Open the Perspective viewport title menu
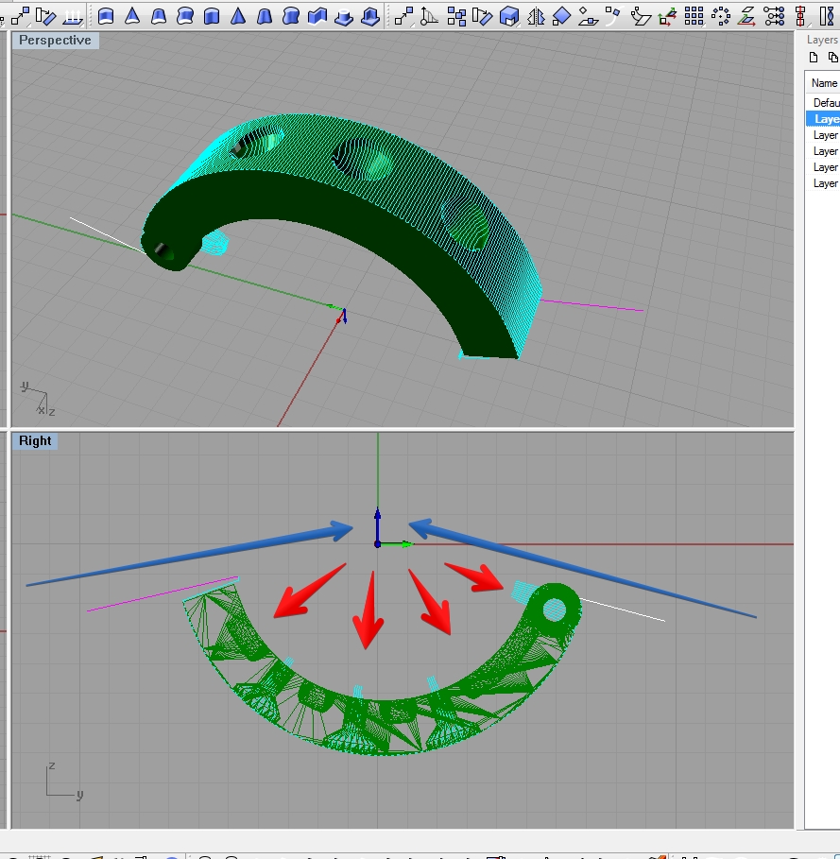The width and height of the screenshot is (840, 859). [55, 40]
